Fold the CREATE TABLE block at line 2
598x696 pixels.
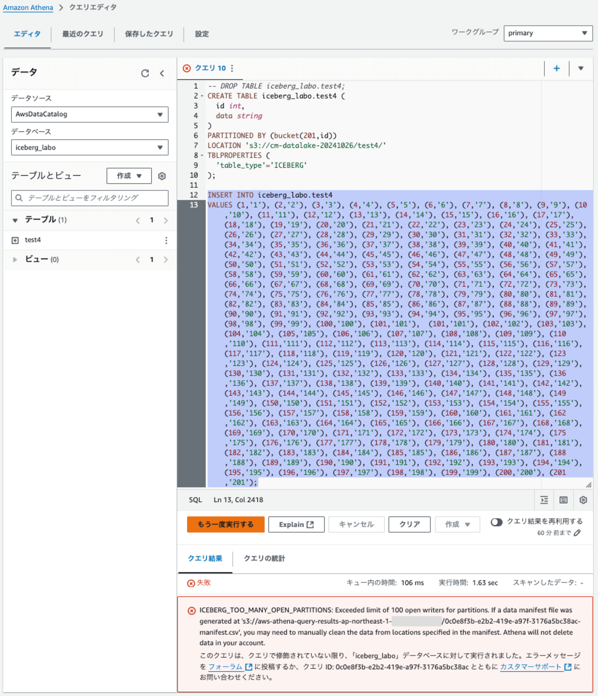tap(202, 96)
